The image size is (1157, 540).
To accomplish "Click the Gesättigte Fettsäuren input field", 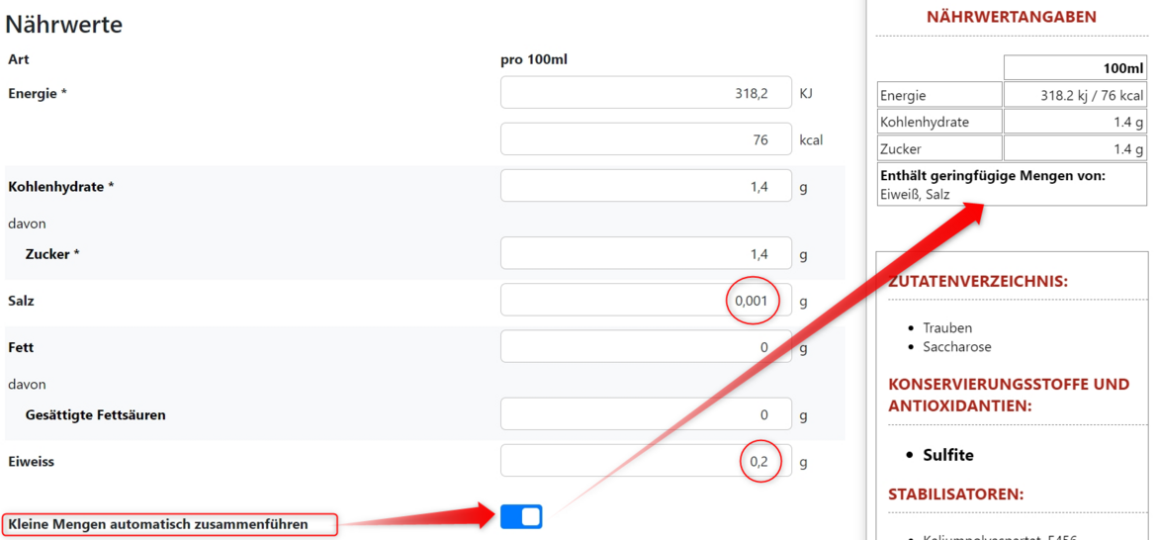I will (646, 414).
